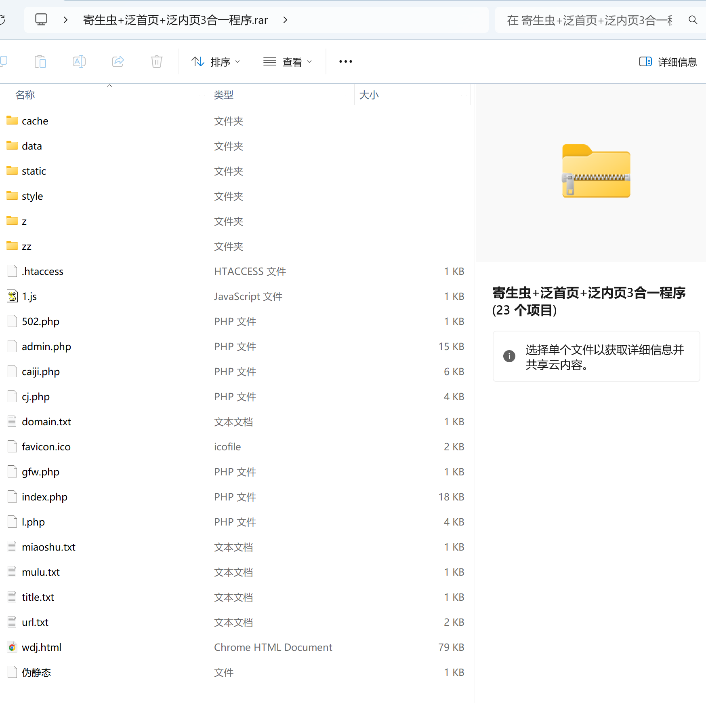Sort by the 大小 column header
The image size is (706, 703).
click(x=369, y=95)
